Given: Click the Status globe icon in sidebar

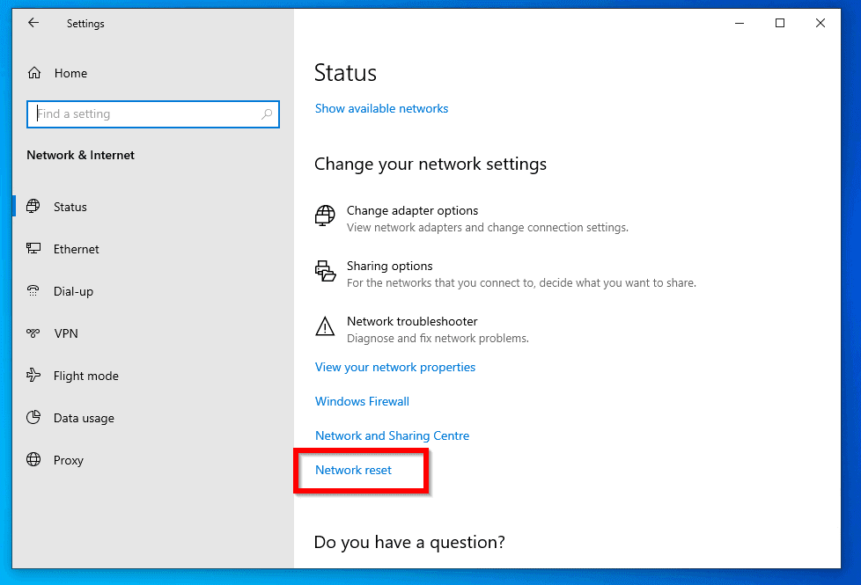Looking at the screenshot, I should (x=33, y=207).
